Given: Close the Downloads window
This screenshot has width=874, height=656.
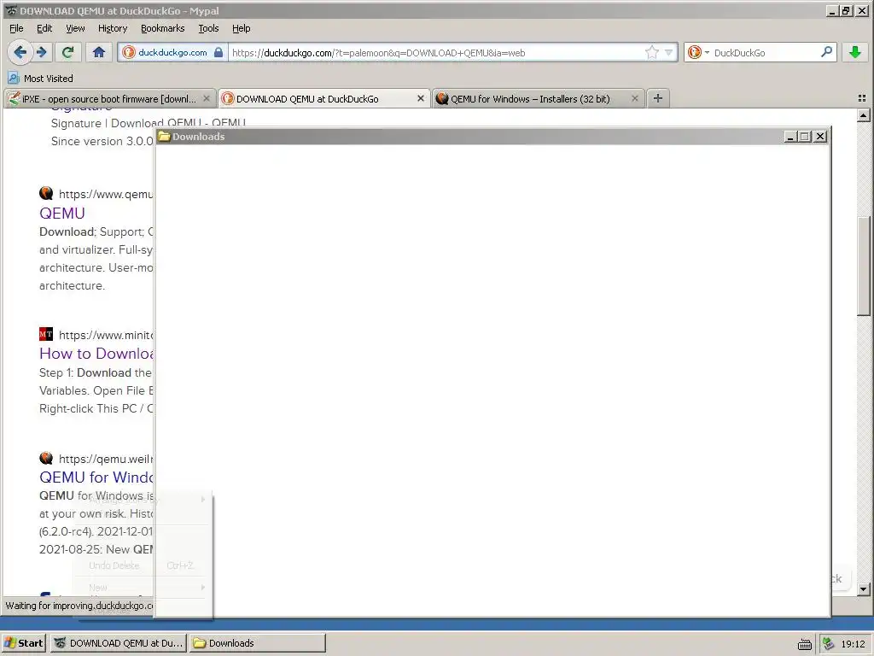Looking at the screenshot, I should pos(820,137).
